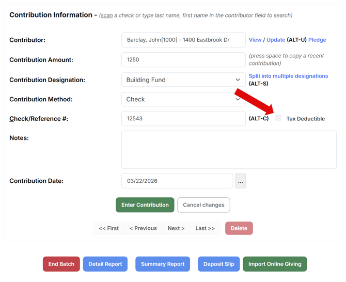Open the Detail Report
This screenshot has width=346, height=282.
click(105, 264)
